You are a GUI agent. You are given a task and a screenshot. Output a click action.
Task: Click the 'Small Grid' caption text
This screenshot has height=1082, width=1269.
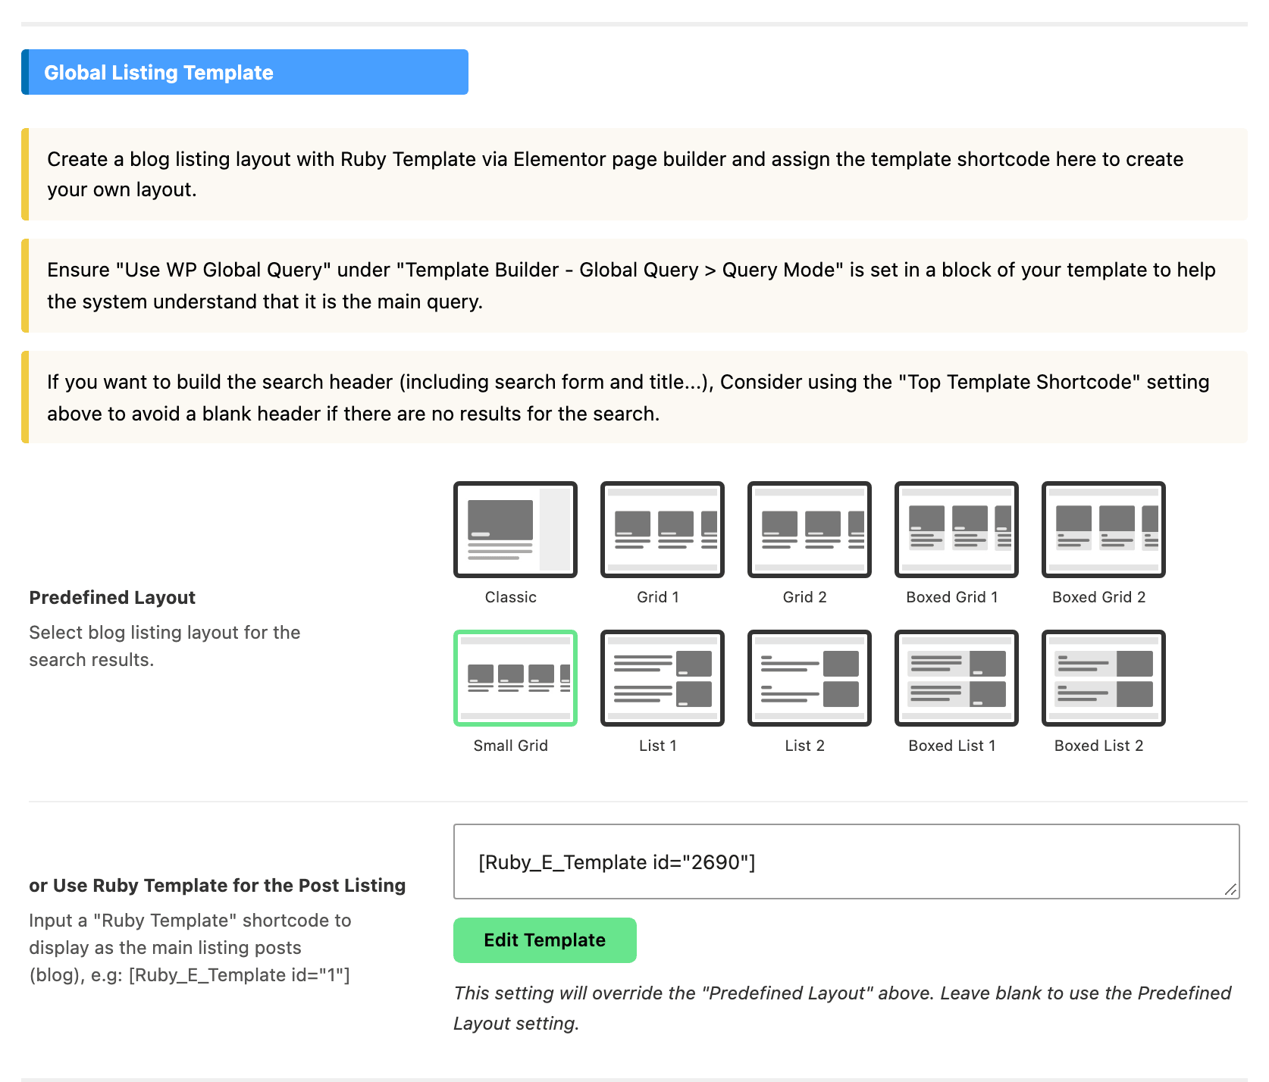(x=511, y=746)
